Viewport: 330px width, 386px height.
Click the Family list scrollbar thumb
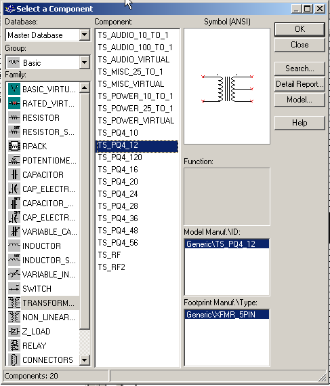84,211
